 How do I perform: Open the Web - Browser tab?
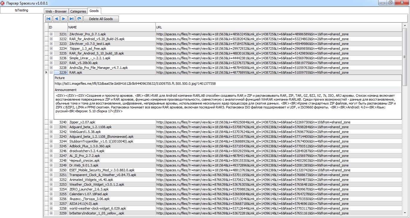point(56,11)
